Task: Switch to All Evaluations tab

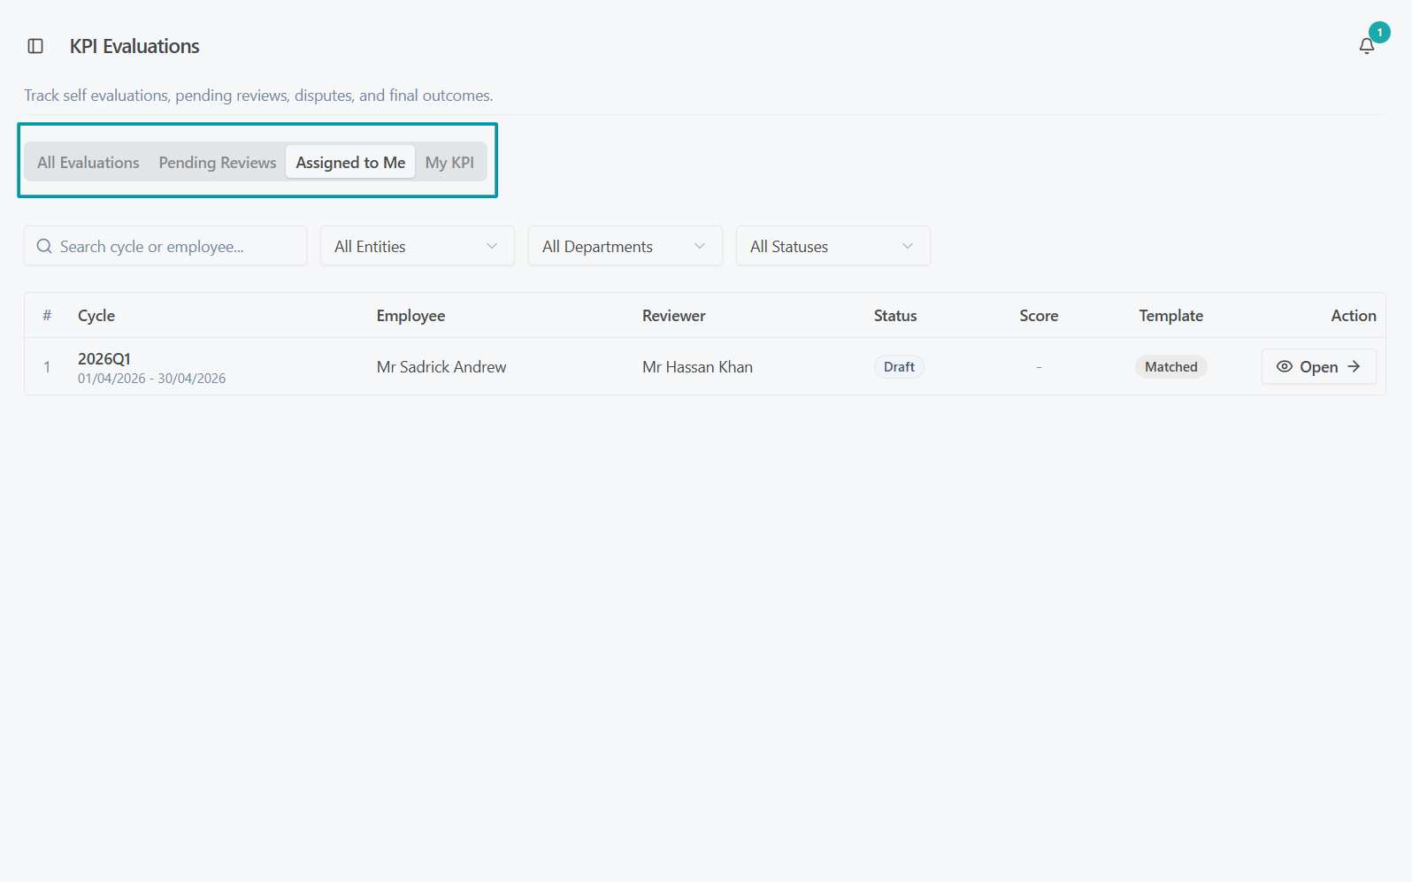Action: point(88,162)
